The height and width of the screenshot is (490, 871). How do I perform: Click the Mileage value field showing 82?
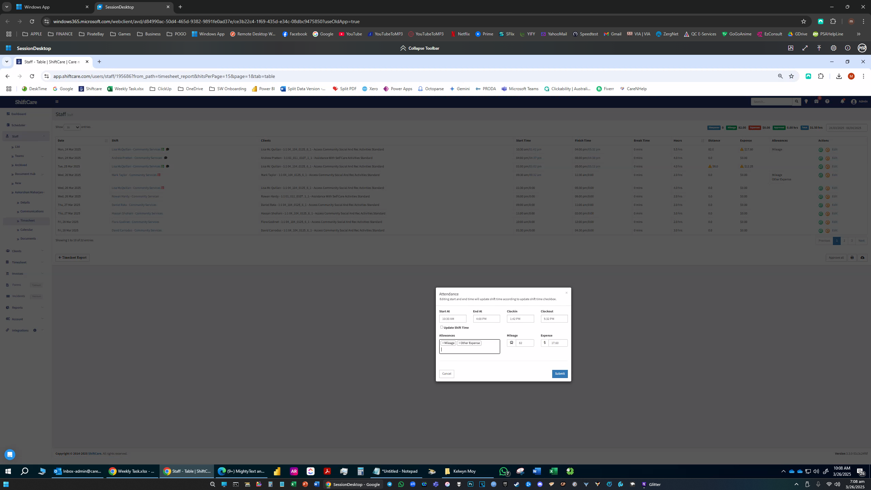tap(525, 343)
